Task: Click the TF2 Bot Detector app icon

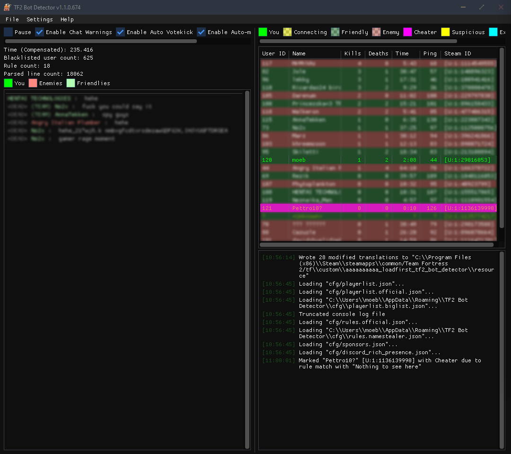Action: point(7,7)
